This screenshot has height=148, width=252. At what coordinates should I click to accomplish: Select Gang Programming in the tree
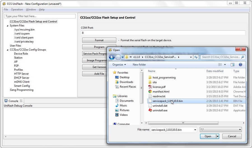(22, 90)
